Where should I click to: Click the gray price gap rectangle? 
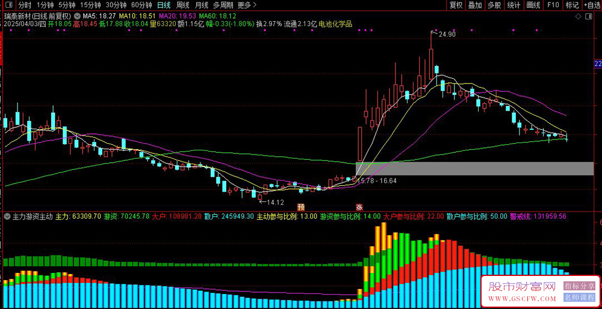point(474,169)
